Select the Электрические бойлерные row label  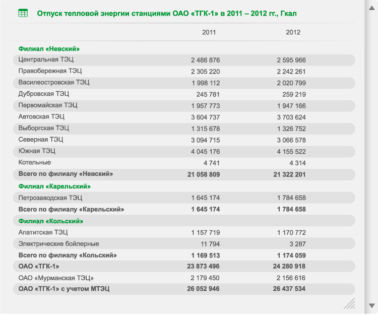[x=58, y=244]
